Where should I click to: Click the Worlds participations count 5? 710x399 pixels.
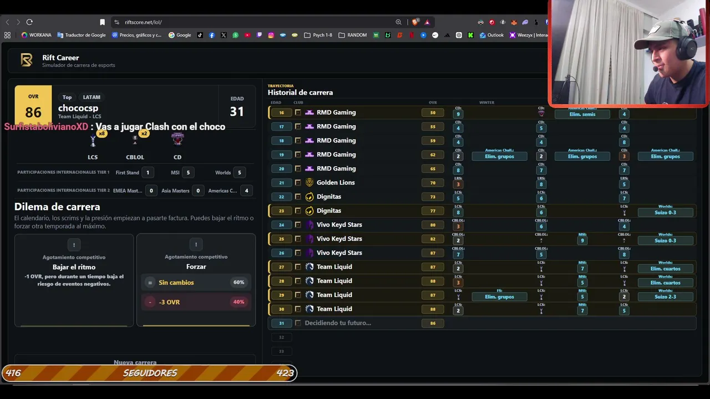(240, 172)
